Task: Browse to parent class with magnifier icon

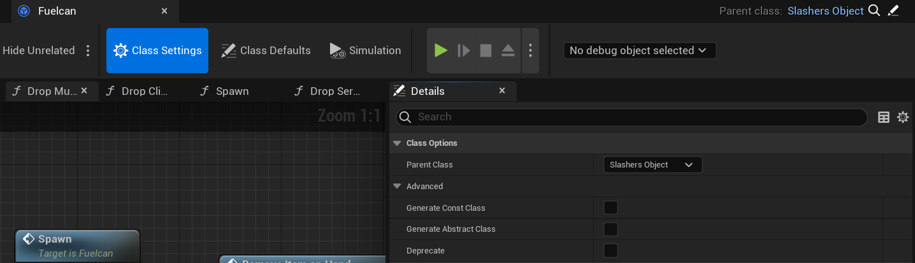Action: [x=874, y=10]
